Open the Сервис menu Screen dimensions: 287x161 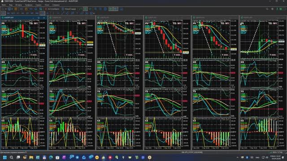pos(39,5)
